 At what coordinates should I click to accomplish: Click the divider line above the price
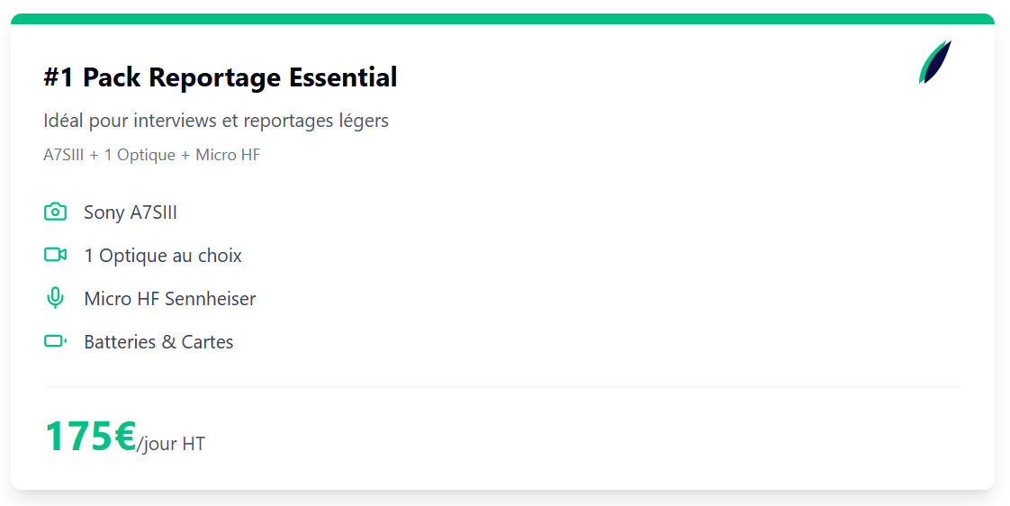pyautogui.click(x=502, y=387)
